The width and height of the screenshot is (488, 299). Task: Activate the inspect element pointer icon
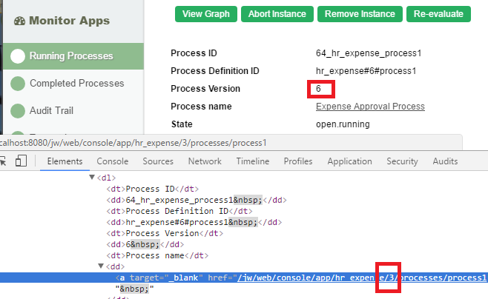[x=3, y=161]
